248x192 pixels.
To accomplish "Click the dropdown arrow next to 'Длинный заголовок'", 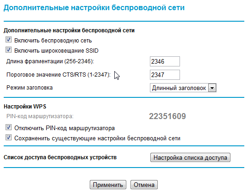I will [x=212, y=88].
